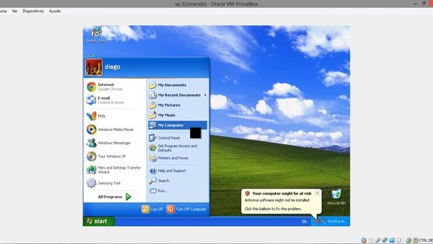Click the 'Your computer might be at risk' balloon text
This screenshot has height=244, width=433.
pyautogui.click(x=282, y=193)
